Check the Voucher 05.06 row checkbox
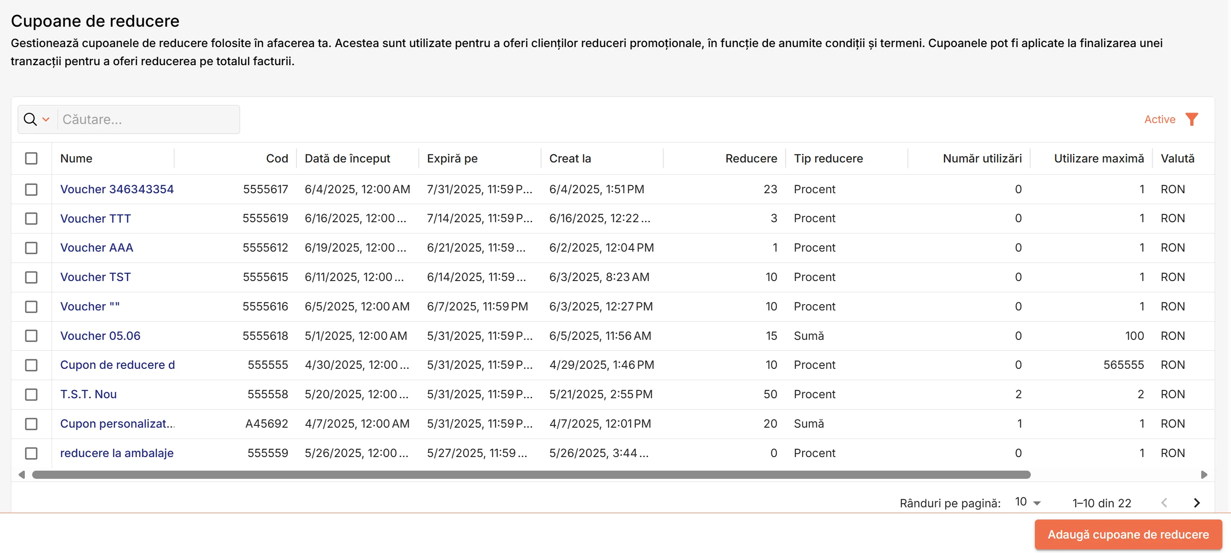1231x553 pixels. [x=31, y=336]
